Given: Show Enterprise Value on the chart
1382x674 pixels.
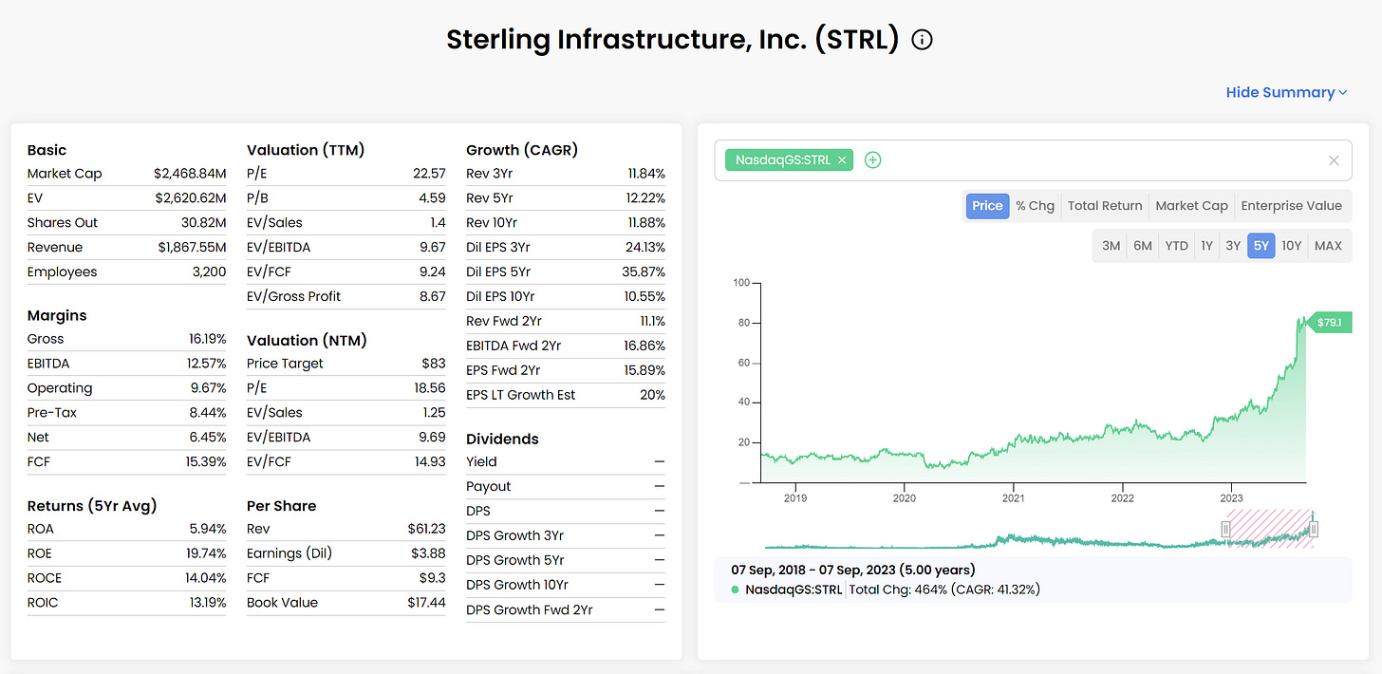Looking at the screenshot, I should [x=1291, y=206].
